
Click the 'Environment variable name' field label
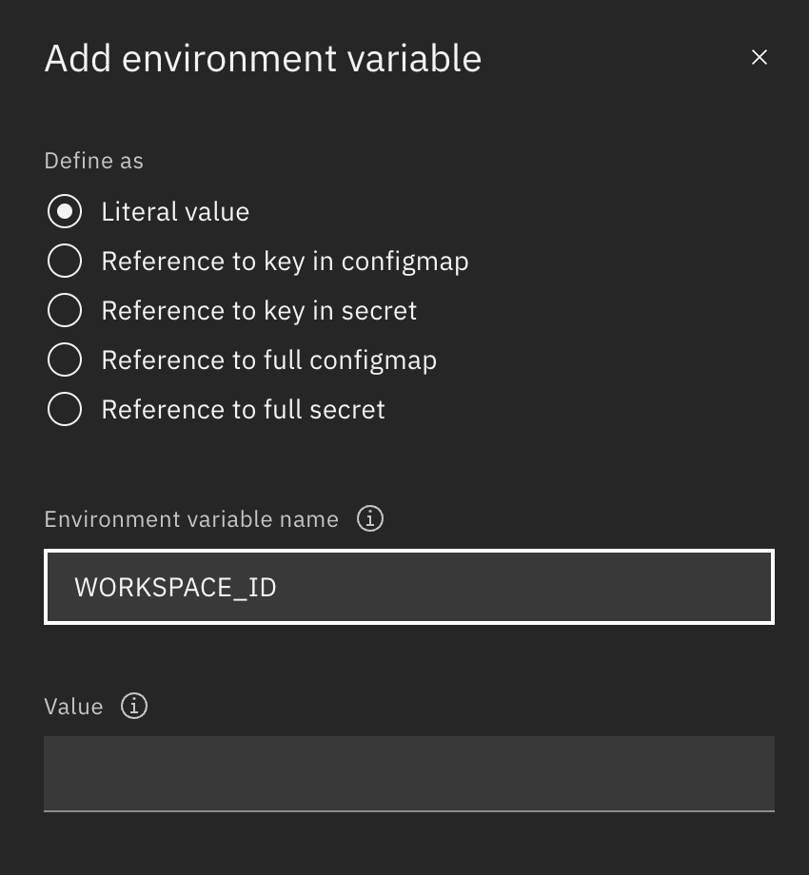pos(191,519)
